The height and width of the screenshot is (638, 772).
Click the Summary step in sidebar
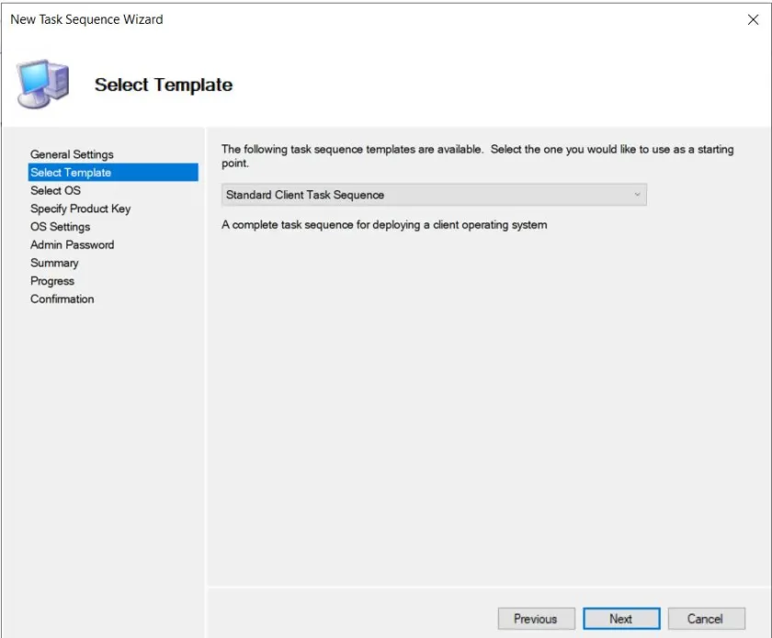[54, 263]
